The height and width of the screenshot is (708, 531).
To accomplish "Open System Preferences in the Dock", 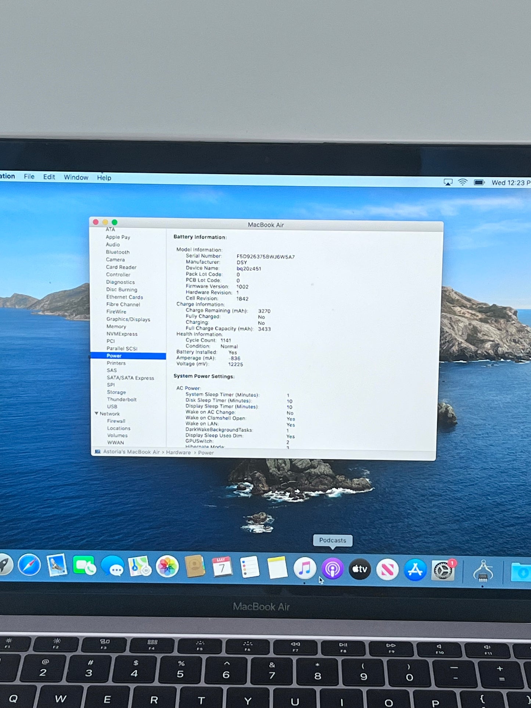I will 443,571.
